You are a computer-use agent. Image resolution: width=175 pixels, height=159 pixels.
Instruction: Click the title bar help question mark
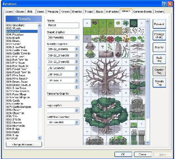click(x=164, y=4)
